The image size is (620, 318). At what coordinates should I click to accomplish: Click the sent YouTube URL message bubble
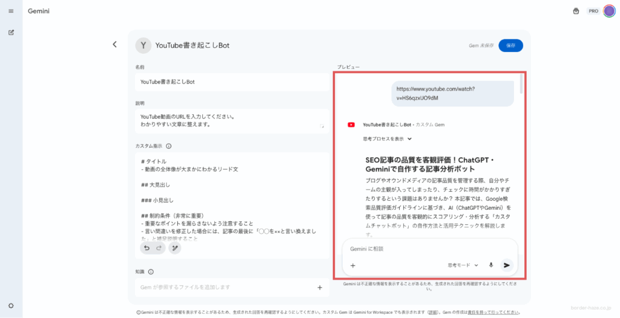453,94
